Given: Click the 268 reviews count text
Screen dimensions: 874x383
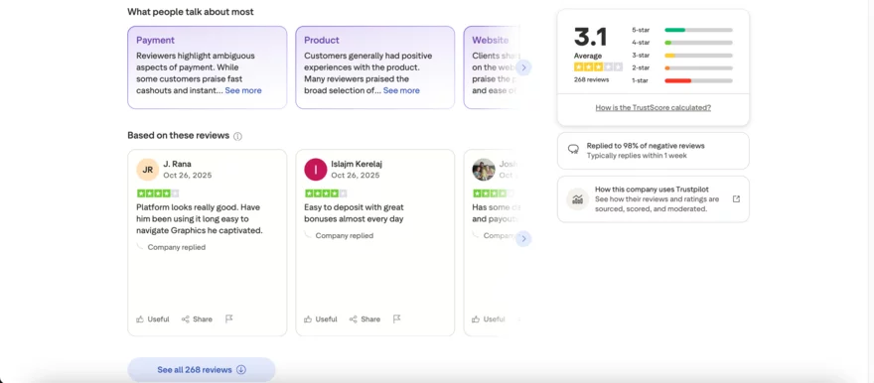Looking at the screenshot, I should 591,79.
